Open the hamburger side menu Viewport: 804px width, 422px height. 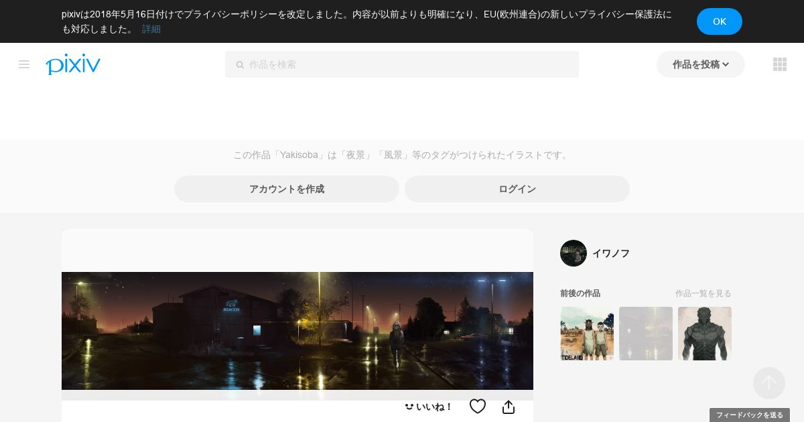click(x=24, y=64)
